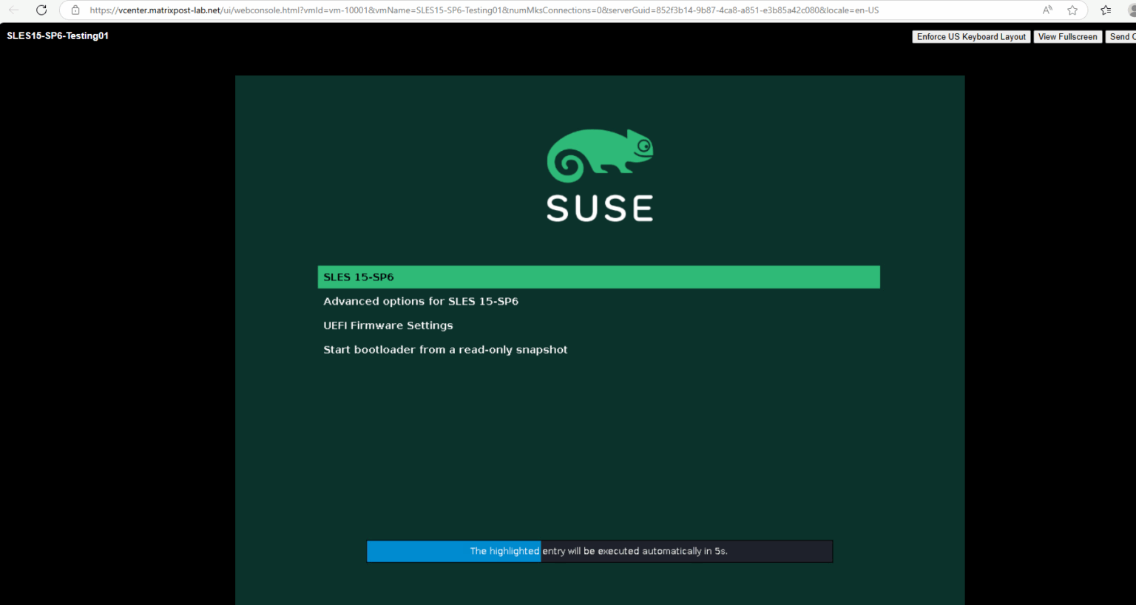Viewport: 1136px width, 605px height.
Task: Open Advanced options submenu for the bootloader
Action: [x=421, y=301]
